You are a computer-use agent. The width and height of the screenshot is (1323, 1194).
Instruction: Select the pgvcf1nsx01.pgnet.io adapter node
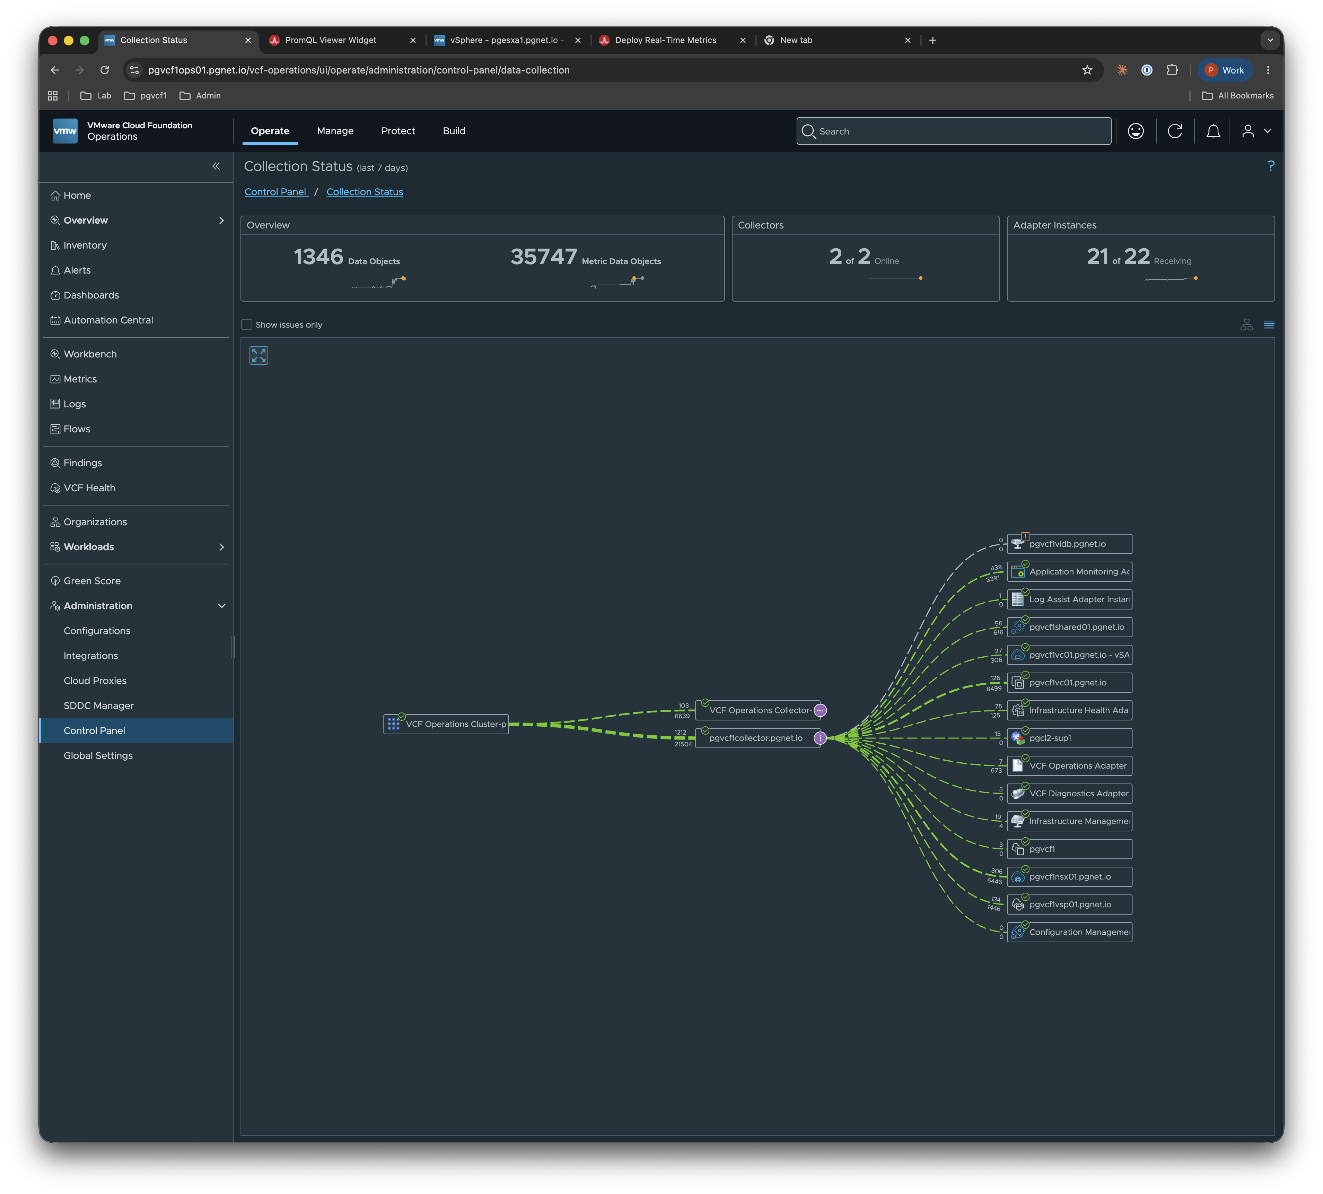click(x=1069, y=877)
